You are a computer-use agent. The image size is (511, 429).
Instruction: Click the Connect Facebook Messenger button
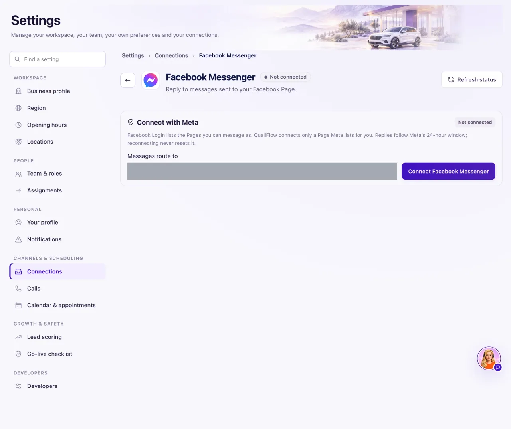coord(448,171)
